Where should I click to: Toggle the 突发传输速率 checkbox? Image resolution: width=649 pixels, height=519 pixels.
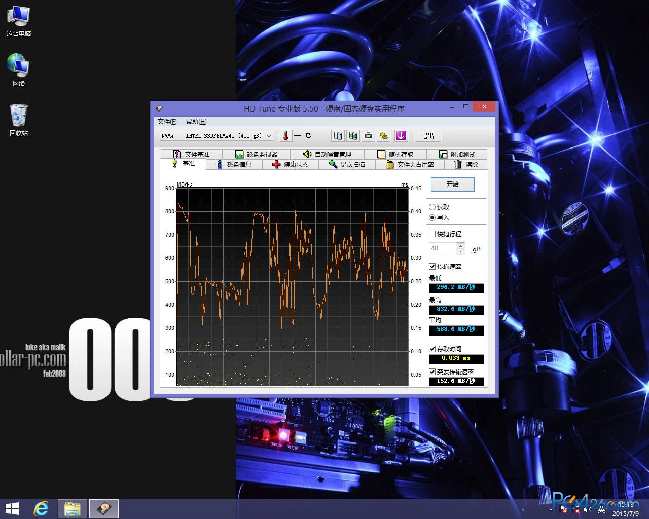tap(432, 372)
